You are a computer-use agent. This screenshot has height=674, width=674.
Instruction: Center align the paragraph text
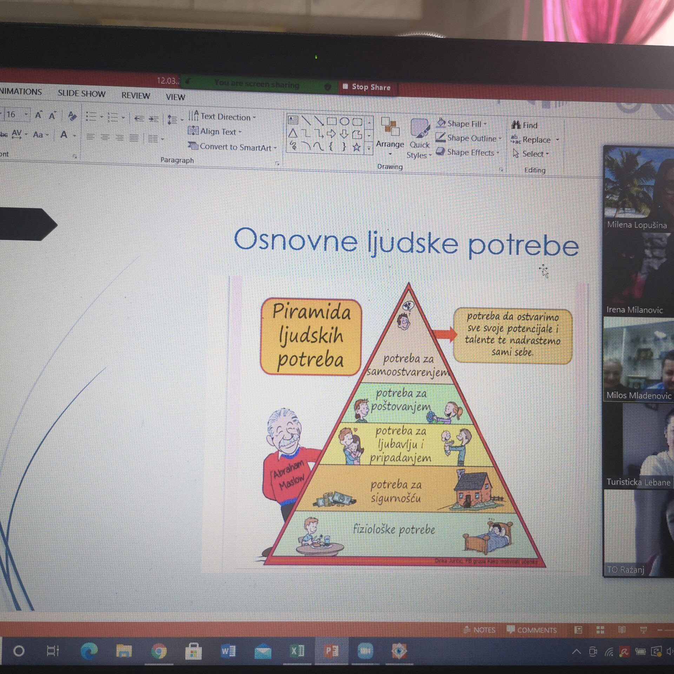(x=105, y=137)
